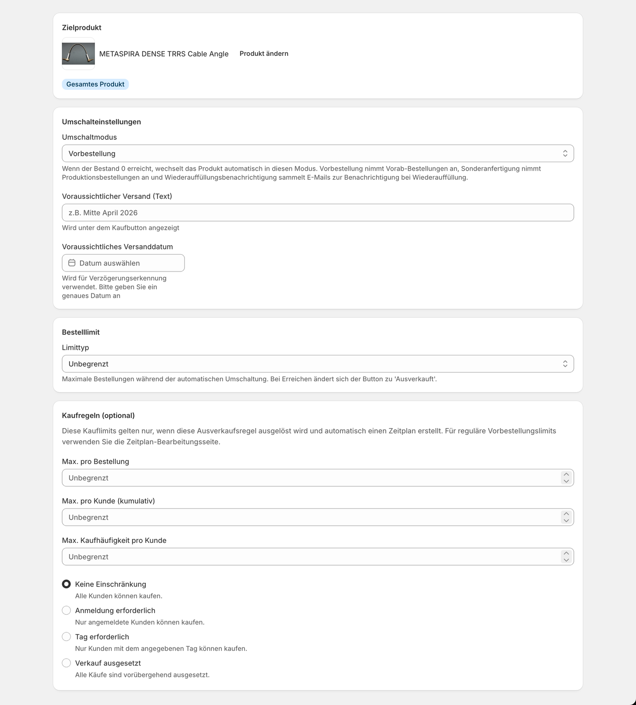The width and height of the screenshot is (636, 705).
Task: Increase Max. pro Kunde (kumulativ) value
Action: tap(566, 514)
